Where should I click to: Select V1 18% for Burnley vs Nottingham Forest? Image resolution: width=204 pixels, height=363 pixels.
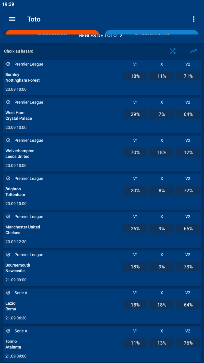pyautogui.click(x=135, y=76)
